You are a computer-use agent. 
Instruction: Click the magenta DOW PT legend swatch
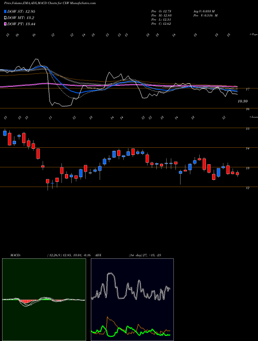tap(5, 24)
